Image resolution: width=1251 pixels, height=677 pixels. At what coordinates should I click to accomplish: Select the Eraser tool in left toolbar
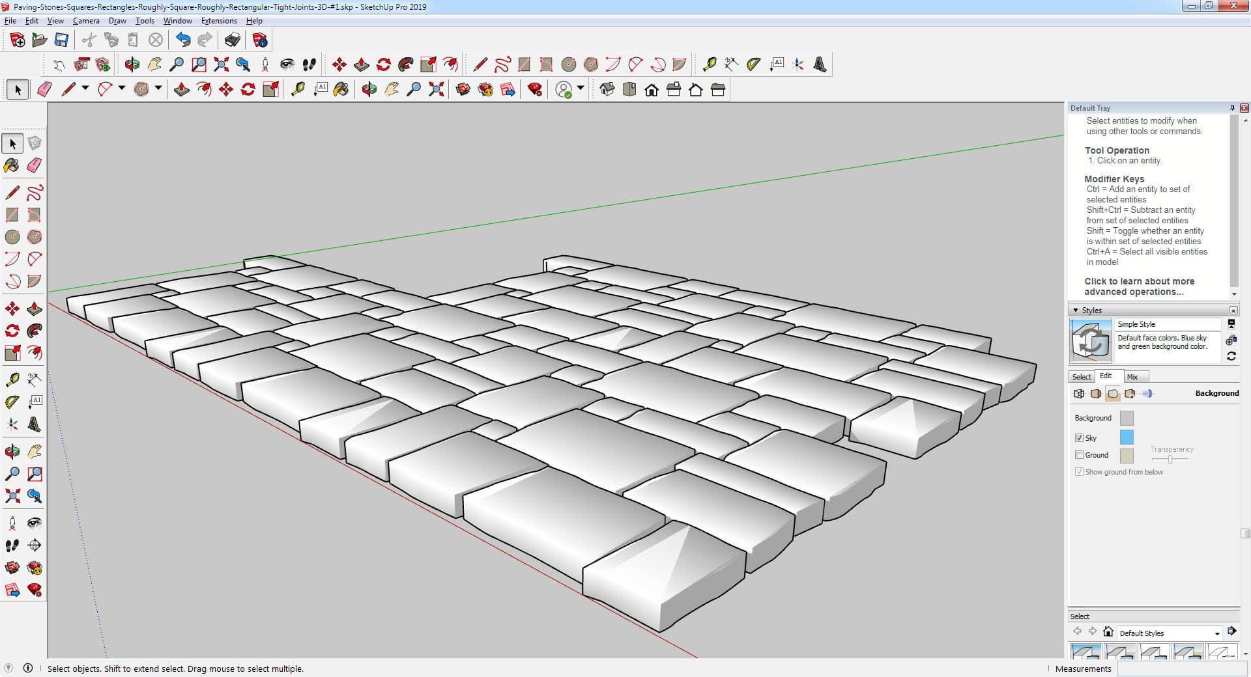click(35, 165)
